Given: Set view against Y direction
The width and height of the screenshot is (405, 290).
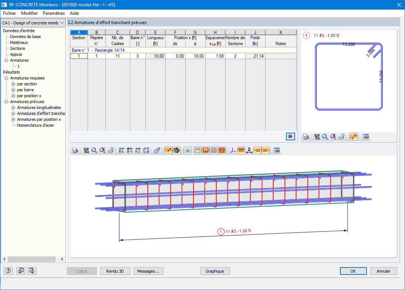Looking at the screenshot, I should tap(130, 150).
